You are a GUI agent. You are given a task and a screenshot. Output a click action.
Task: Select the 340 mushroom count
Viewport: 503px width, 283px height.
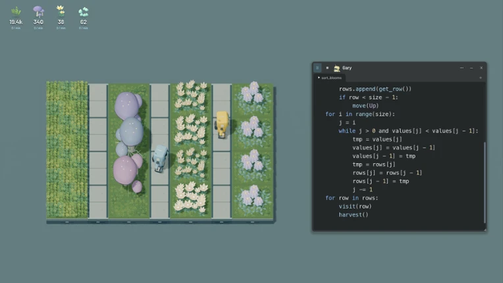(x=38, y=22)
